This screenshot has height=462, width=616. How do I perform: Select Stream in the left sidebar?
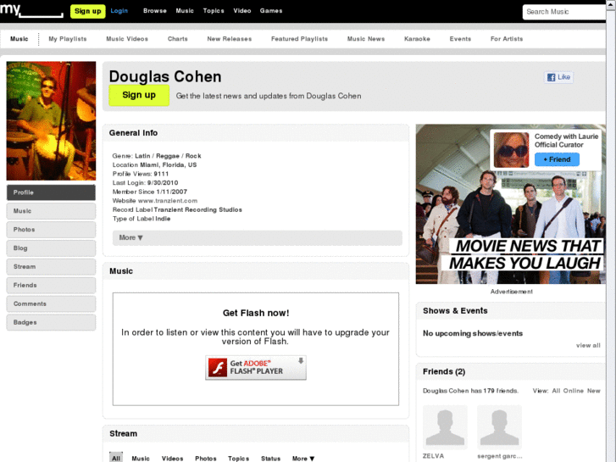point(51,266)
